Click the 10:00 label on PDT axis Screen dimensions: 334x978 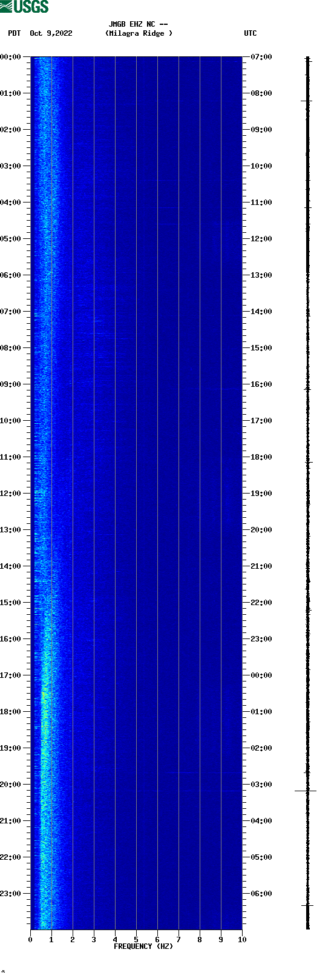click(11, 421)
